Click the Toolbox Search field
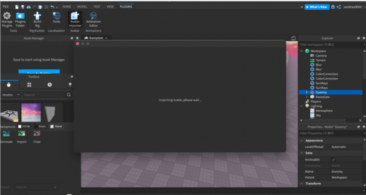 pos(45,95)
